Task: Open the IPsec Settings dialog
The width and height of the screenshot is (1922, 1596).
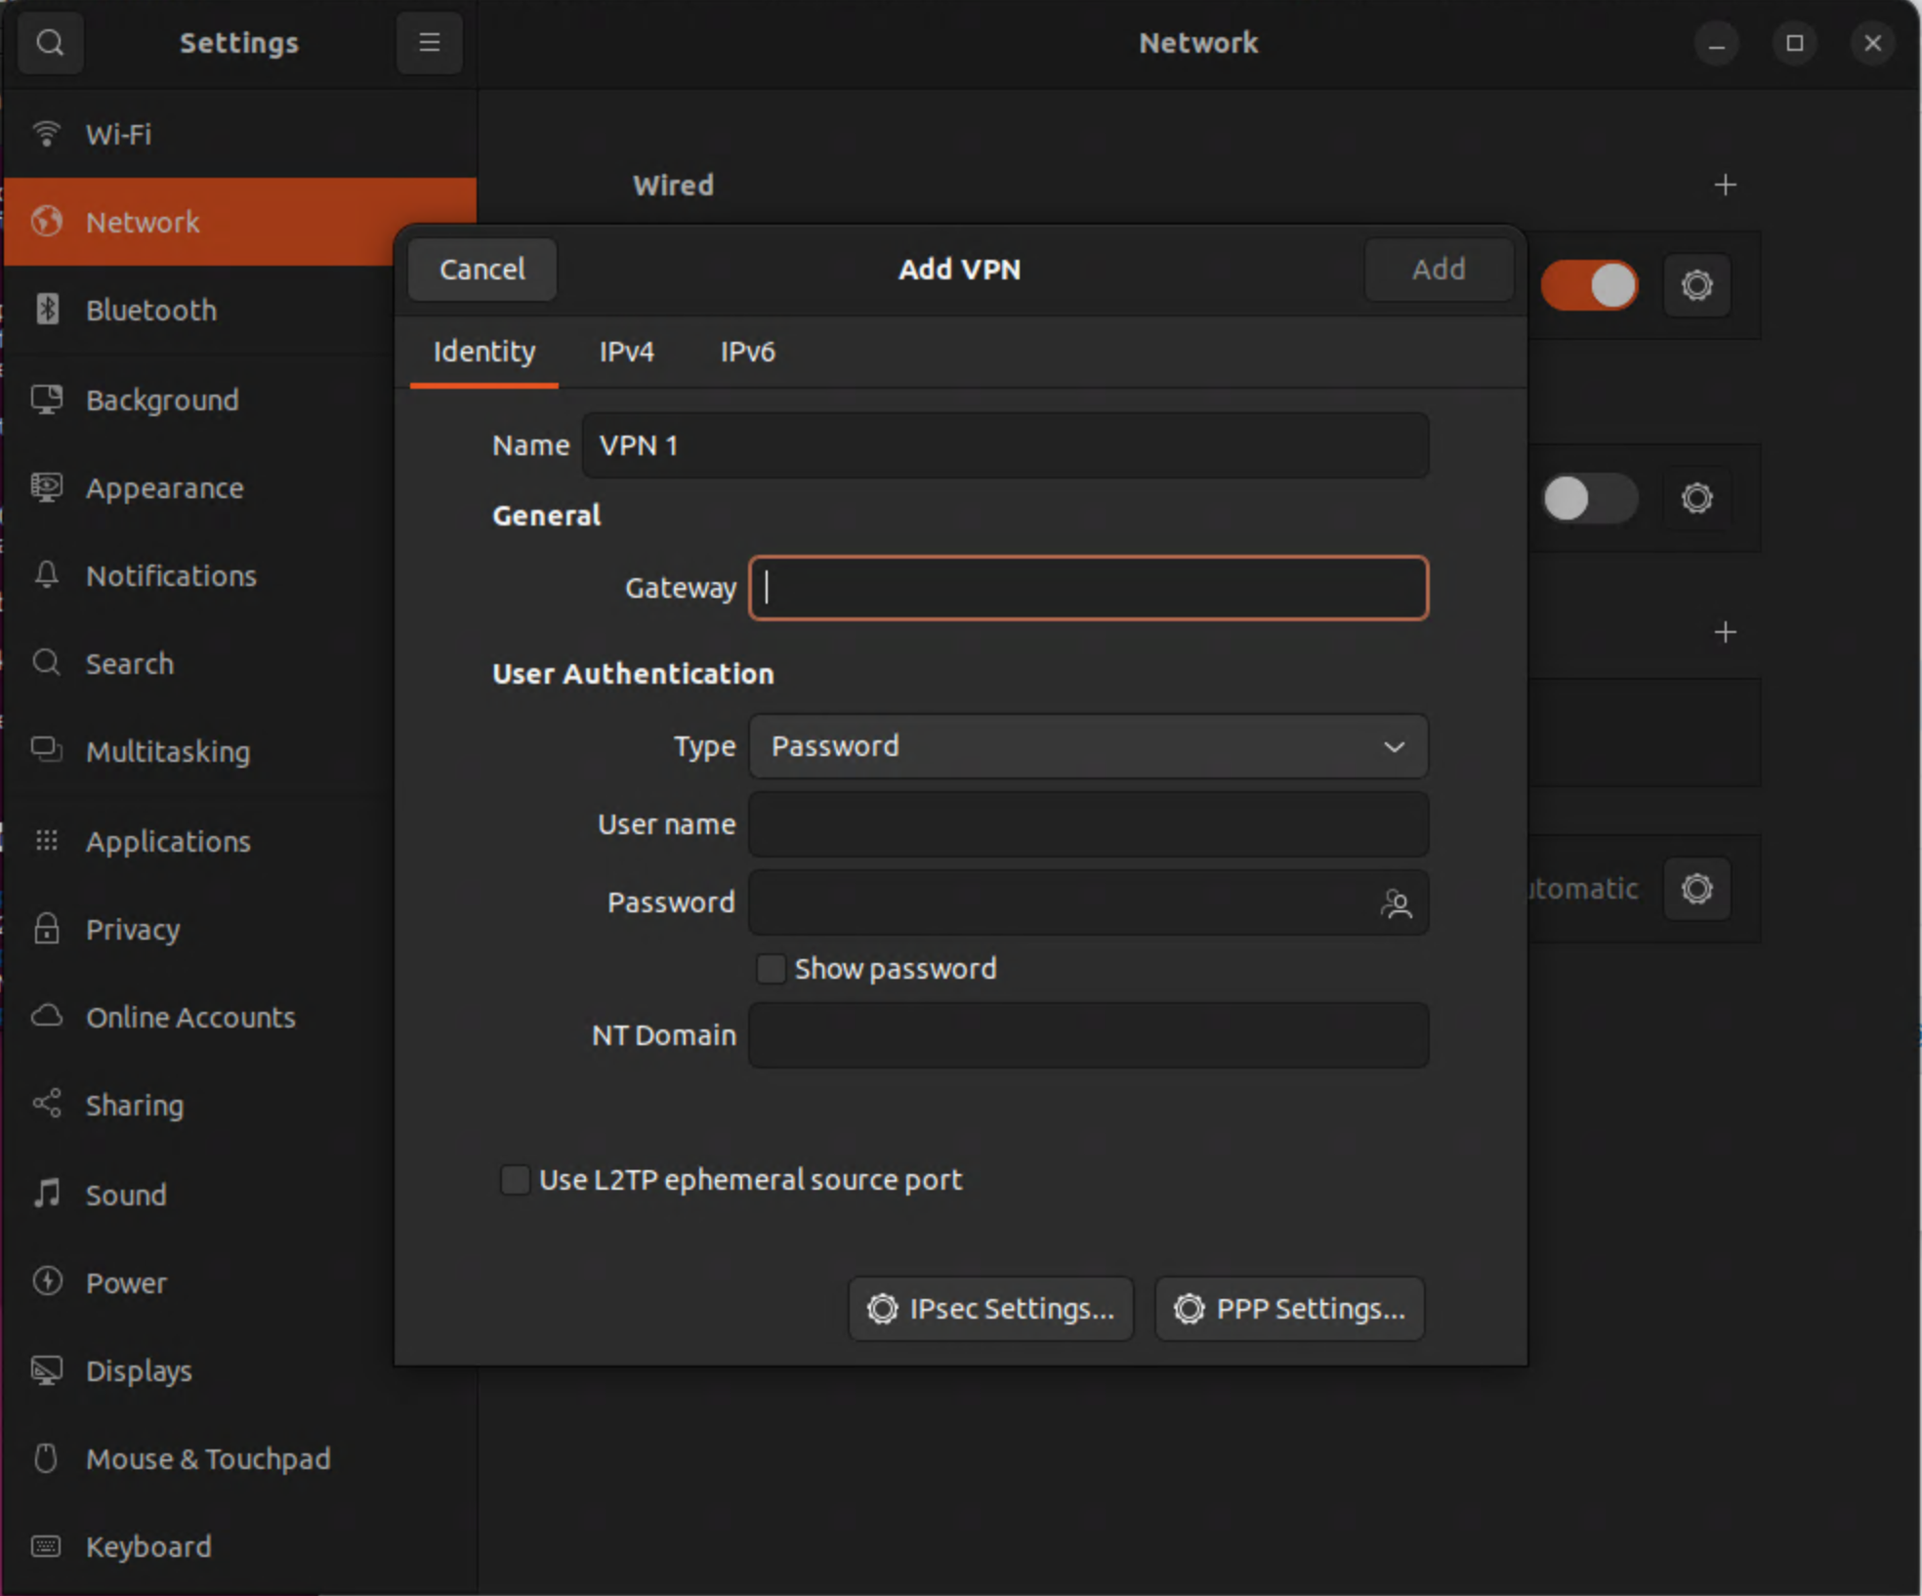Action: pos(990,1309)
